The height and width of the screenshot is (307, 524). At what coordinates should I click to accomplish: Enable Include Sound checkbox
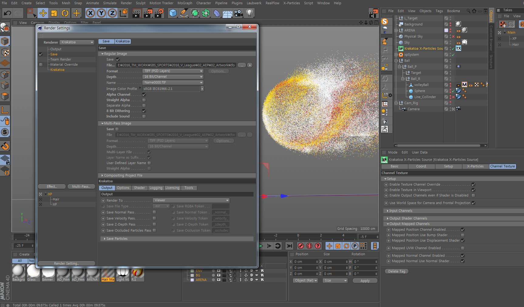point(144,116)
